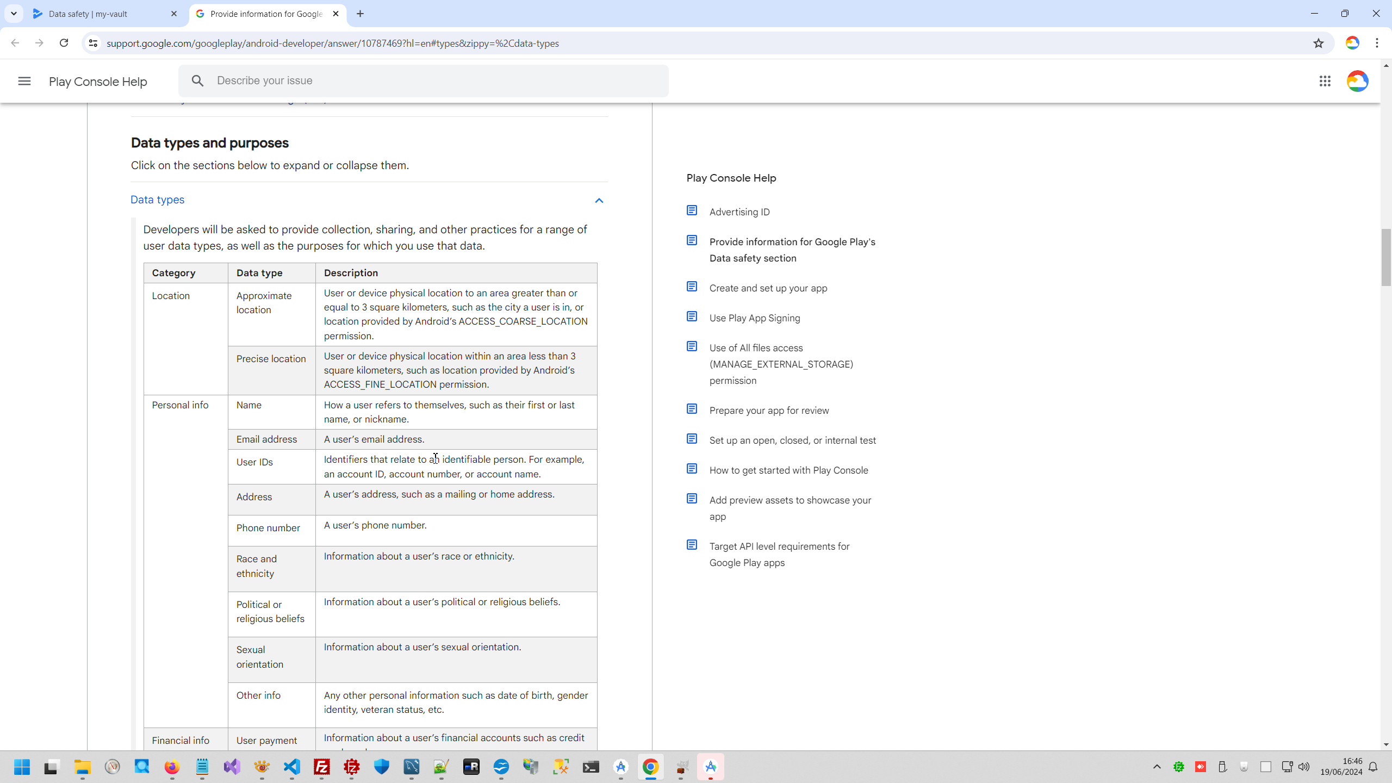
Task: Click Google account avatar in help header
Action: [x=1357, y=81]
